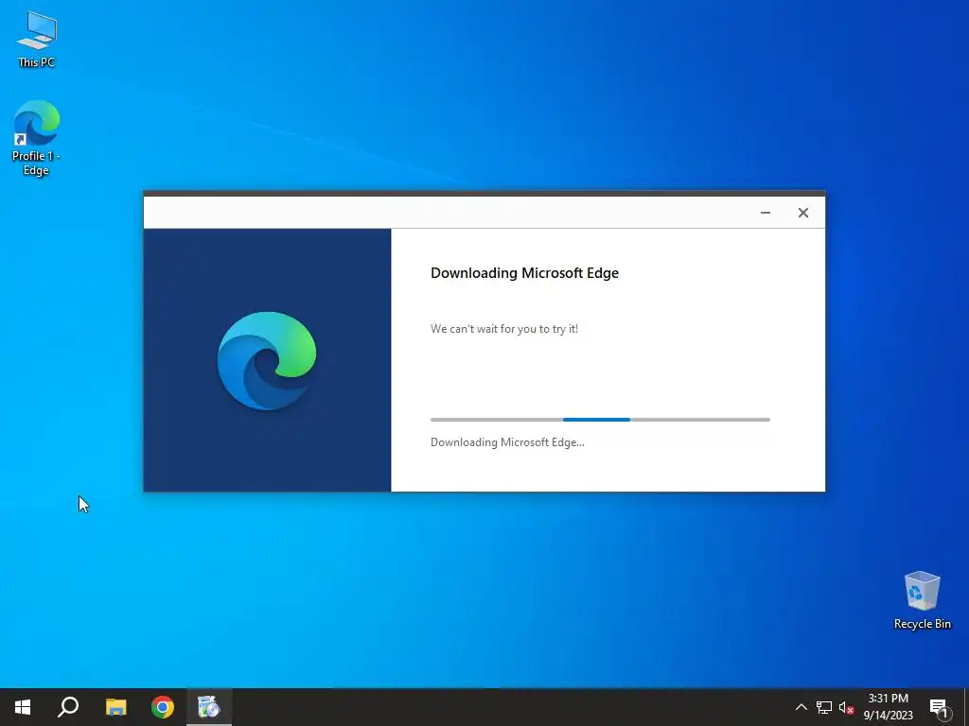Minimize the Edge installer window
The image size is (969, 726).
click(x=765, y=213)
